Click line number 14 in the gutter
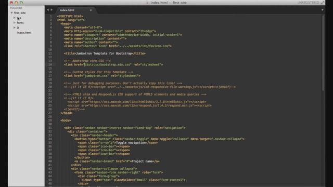Image resolution: width=333 pixels, height=187 pixels. tap(50, 64)
